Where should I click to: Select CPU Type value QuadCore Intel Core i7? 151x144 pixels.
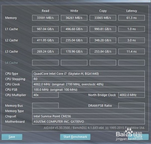pos(89,74)
